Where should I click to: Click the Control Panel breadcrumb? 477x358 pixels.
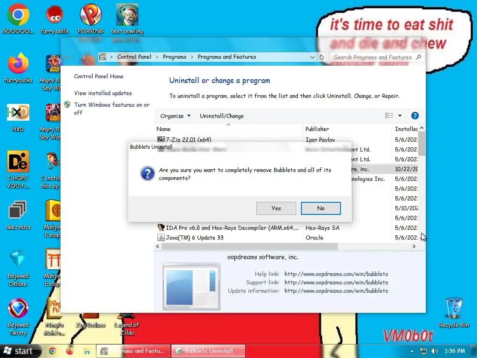134,57
